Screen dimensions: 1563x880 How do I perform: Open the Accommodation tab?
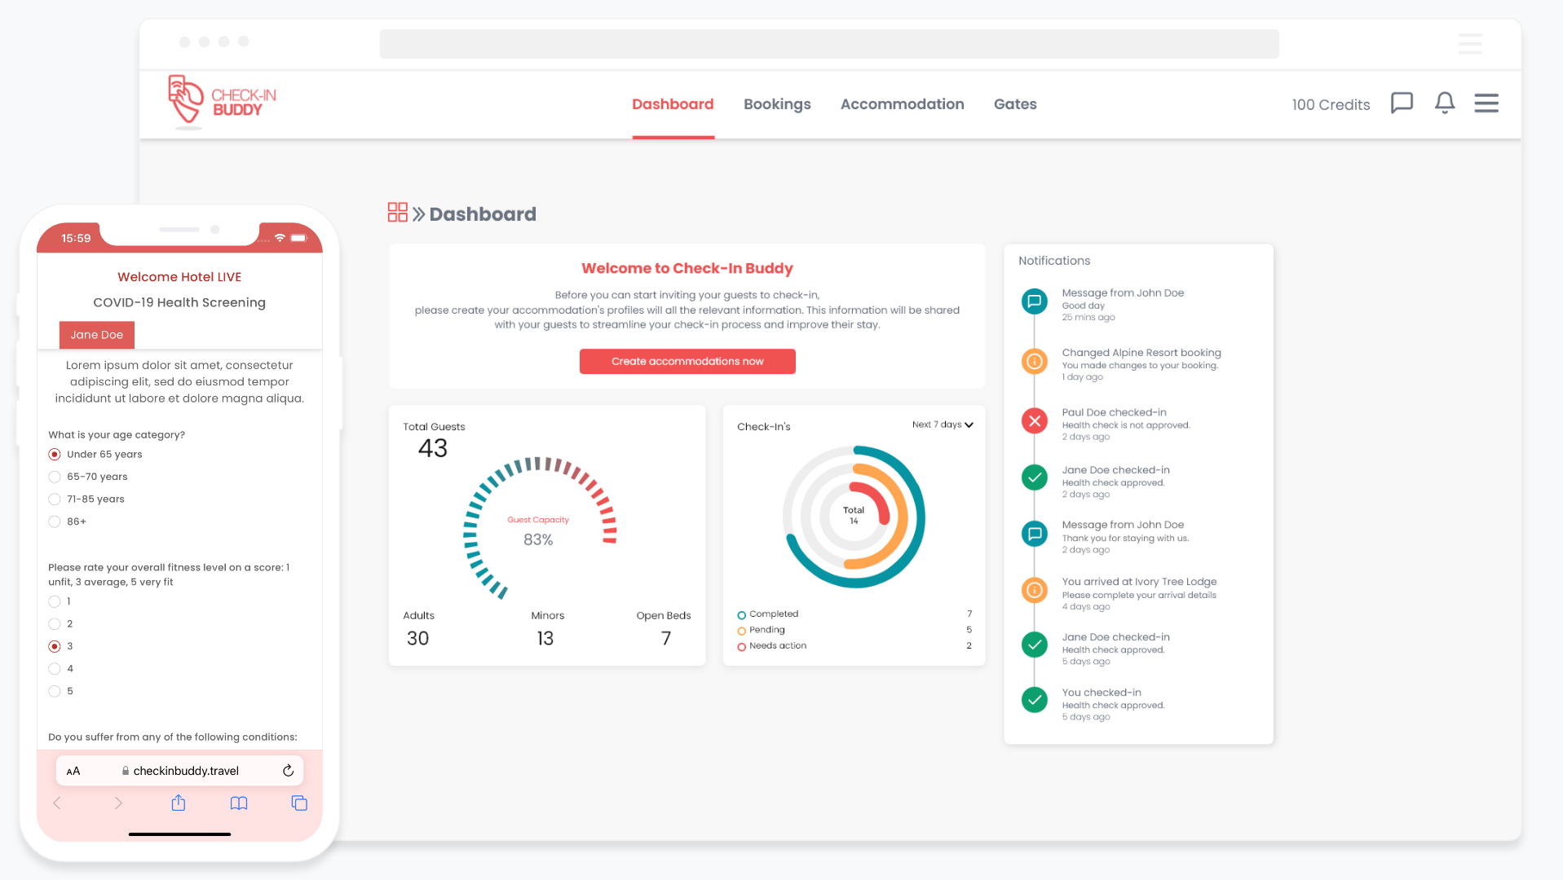click(x=902, y=104)
